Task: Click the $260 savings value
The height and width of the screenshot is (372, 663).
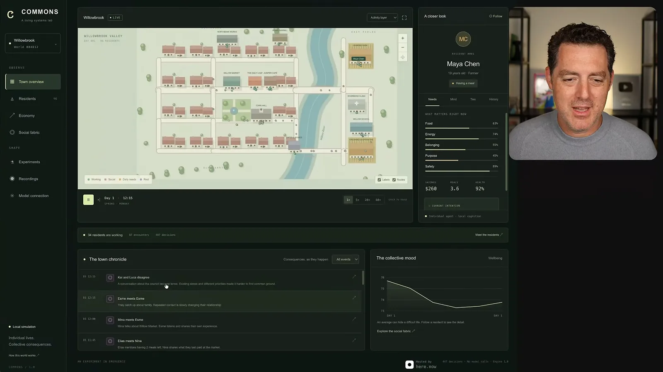Action: click(x=431, y=188)
